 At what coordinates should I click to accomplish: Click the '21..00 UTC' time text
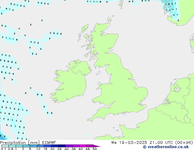(161, 143)
